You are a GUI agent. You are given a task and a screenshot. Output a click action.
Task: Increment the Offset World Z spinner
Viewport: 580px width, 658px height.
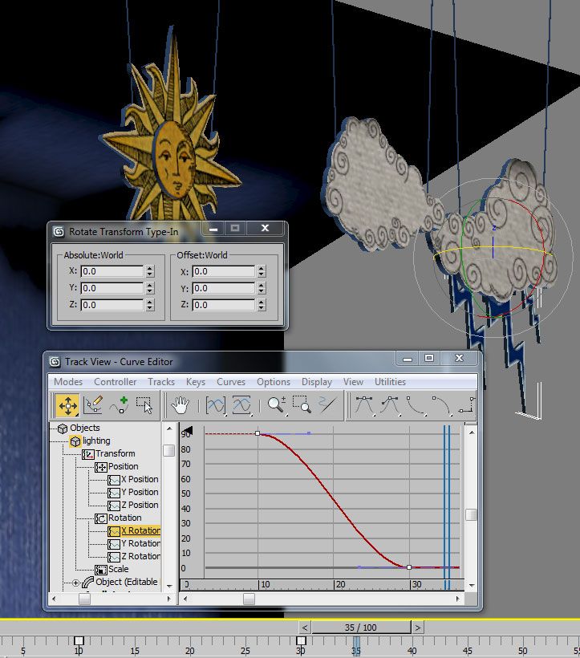(262, 302)
